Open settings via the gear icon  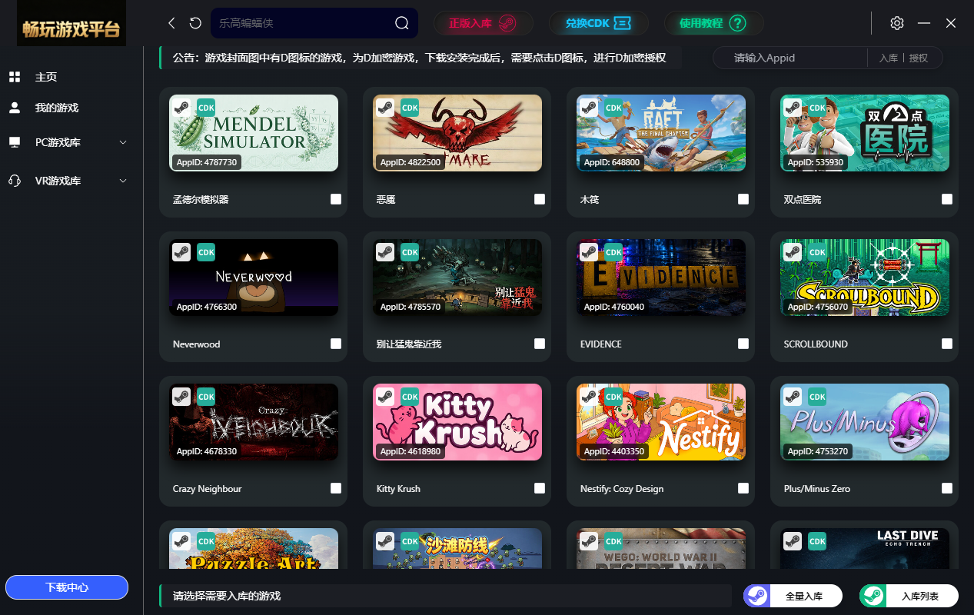coord(897,23)
